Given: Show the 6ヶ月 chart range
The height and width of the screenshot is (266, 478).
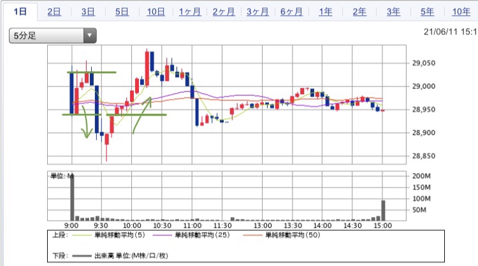Looking at the screenshot, I should click(x=291, y=11).
